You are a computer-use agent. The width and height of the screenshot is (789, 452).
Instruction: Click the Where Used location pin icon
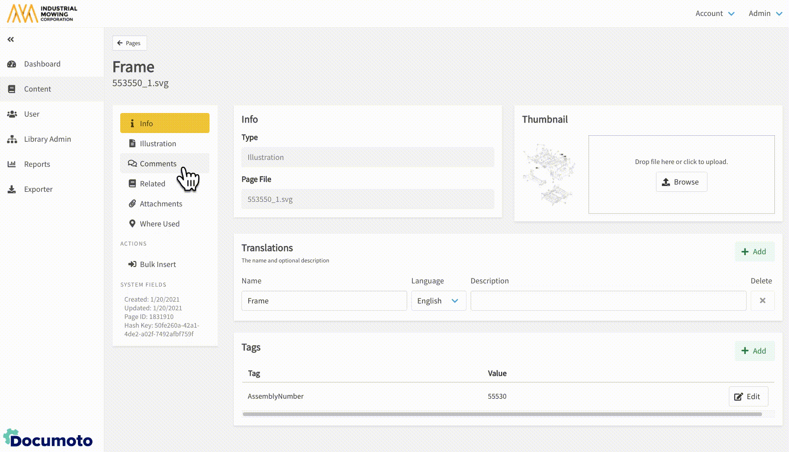pyautogui.click(x=132, y=224)
